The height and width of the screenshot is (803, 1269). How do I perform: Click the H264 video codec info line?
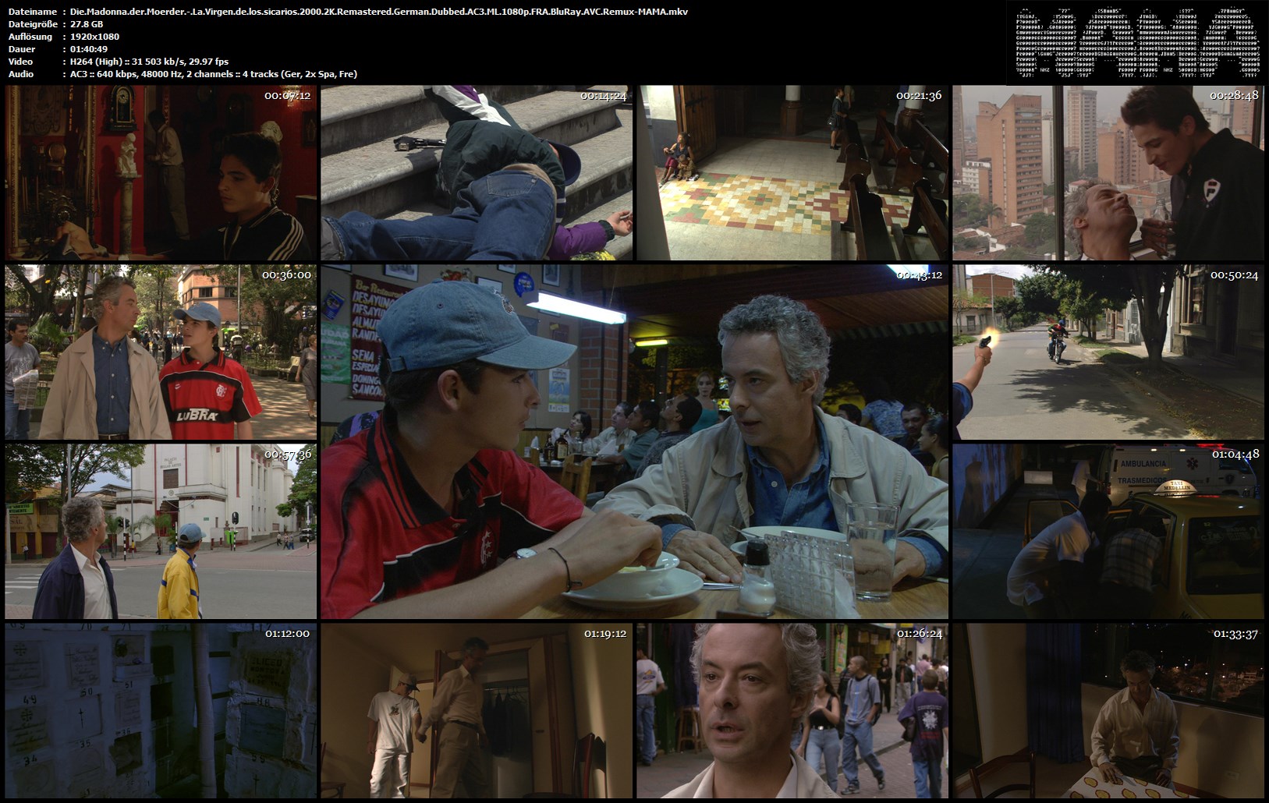[149, 62]
